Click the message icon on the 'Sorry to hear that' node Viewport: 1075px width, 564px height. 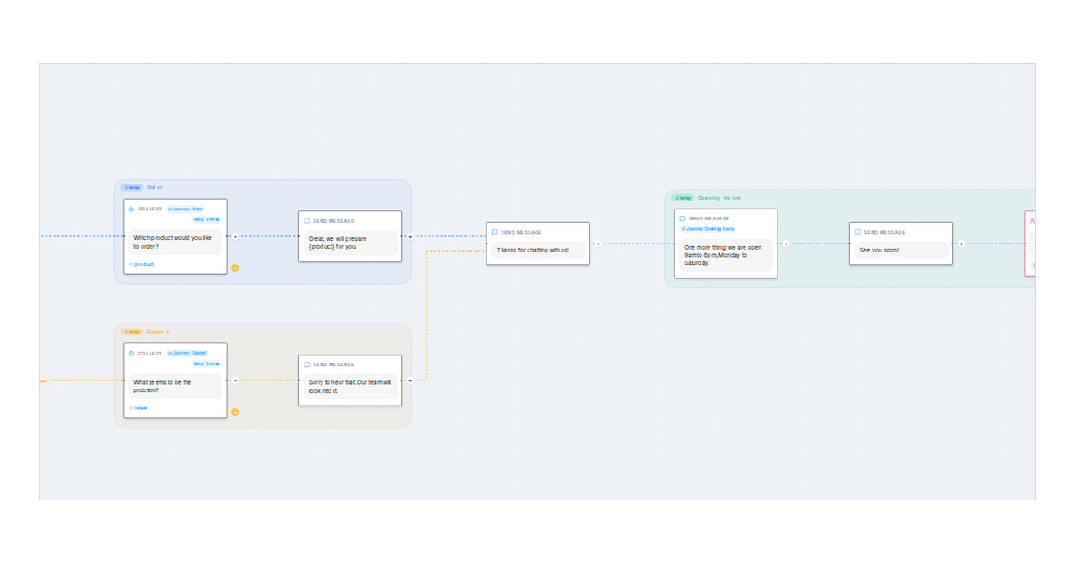[307, 364]
